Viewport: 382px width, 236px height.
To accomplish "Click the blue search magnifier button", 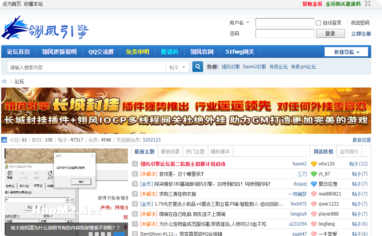I will point(197,67).
